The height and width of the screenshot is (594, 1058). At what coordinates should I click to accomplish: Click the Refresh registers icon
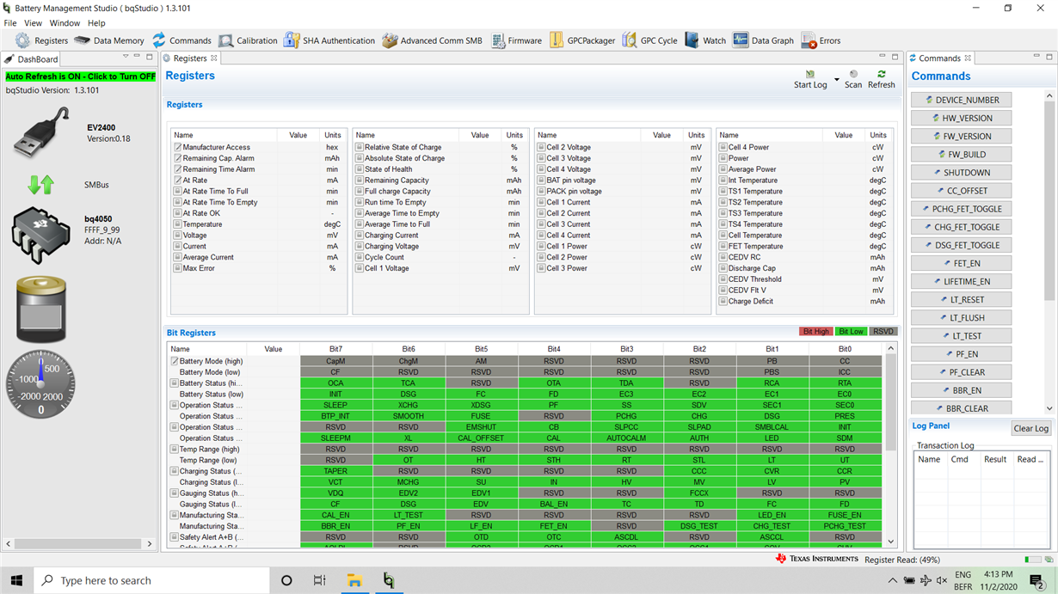pos(882,75)
